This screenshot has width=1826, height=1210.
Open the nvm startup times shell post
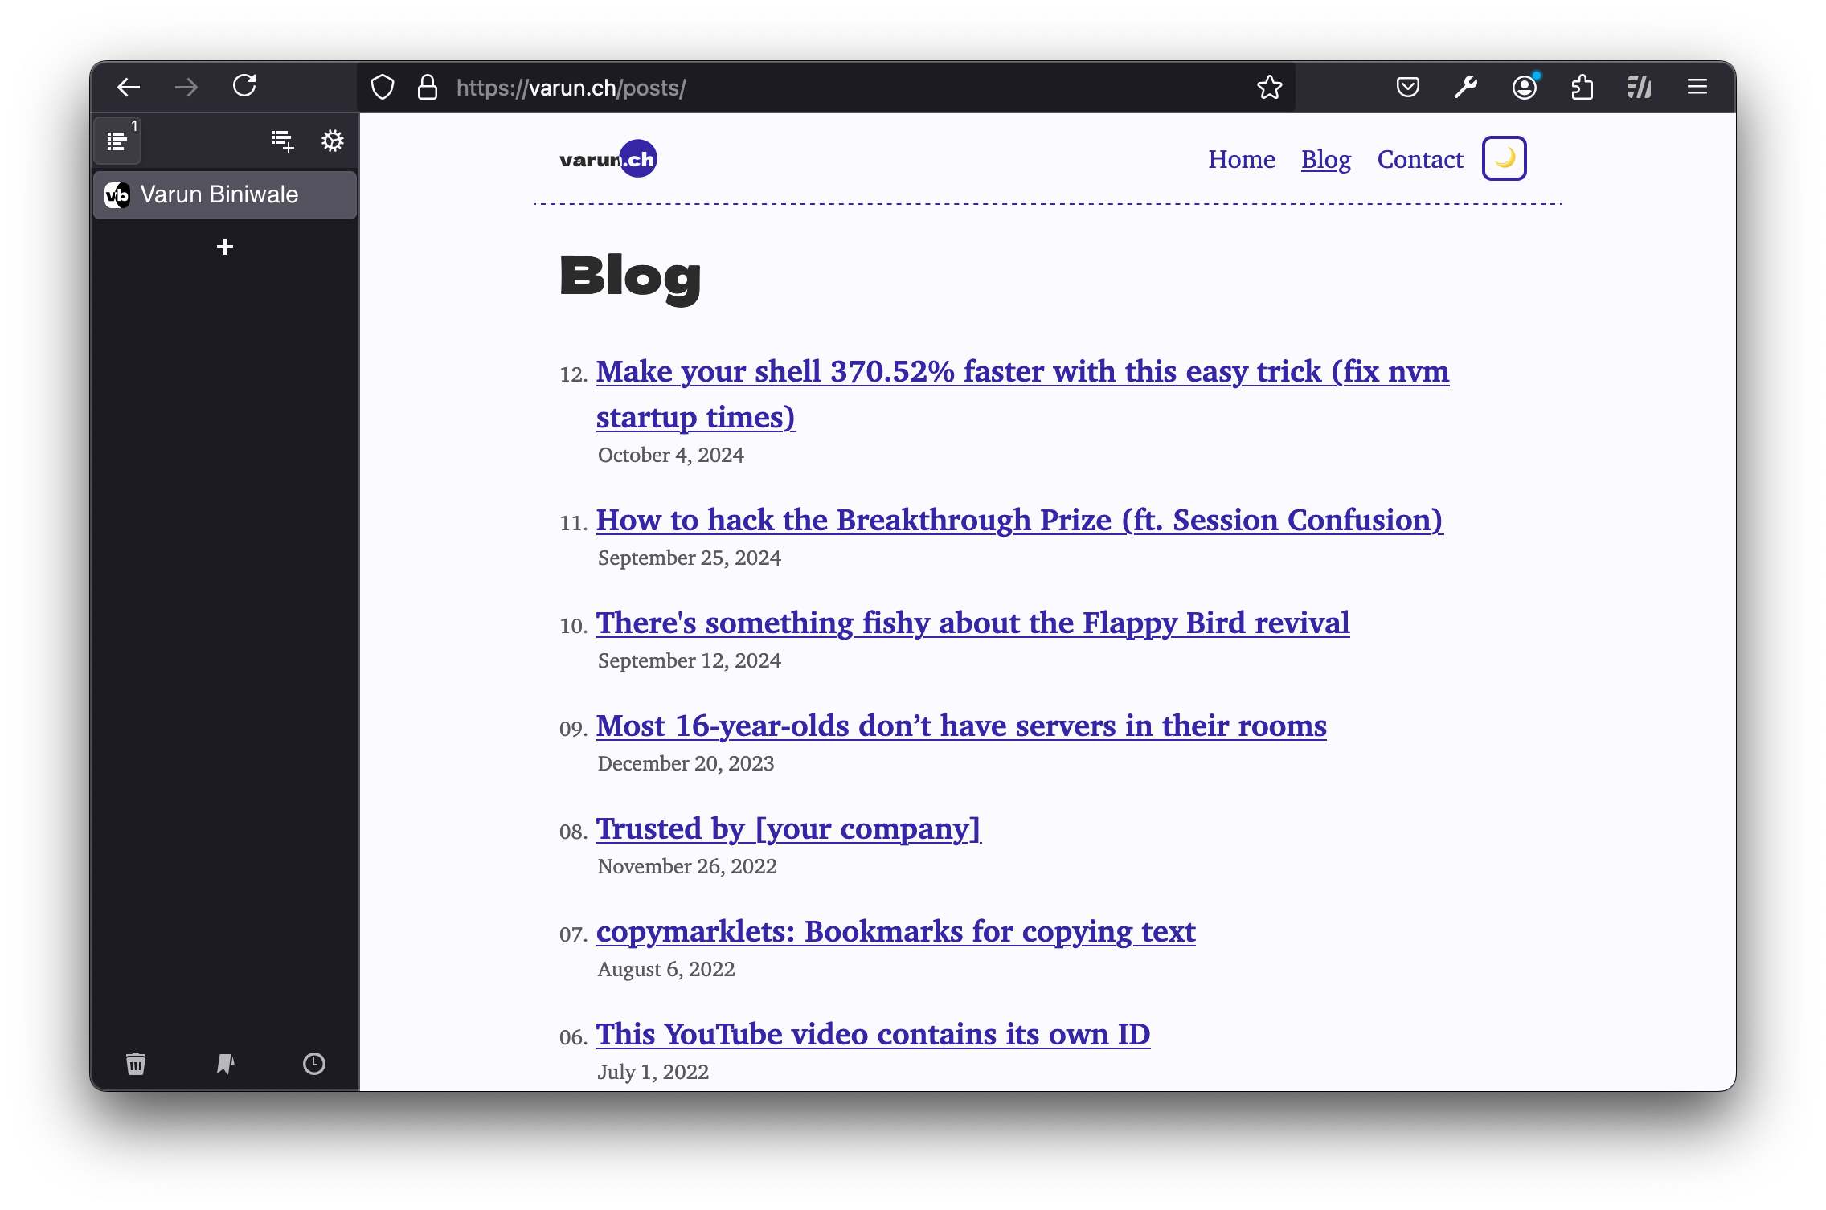pos(1022,394)
